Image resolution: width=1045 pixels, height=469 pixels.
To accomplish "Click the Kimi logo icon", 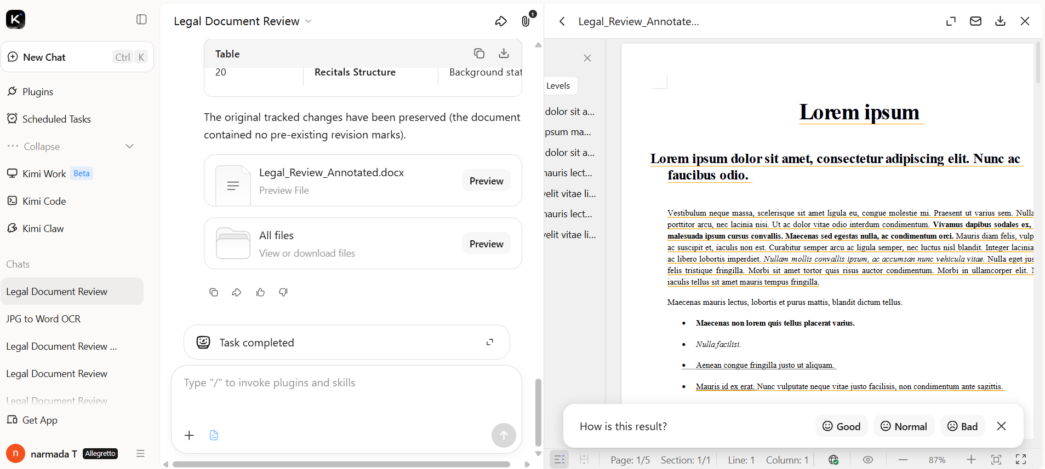I will (15, 20).
